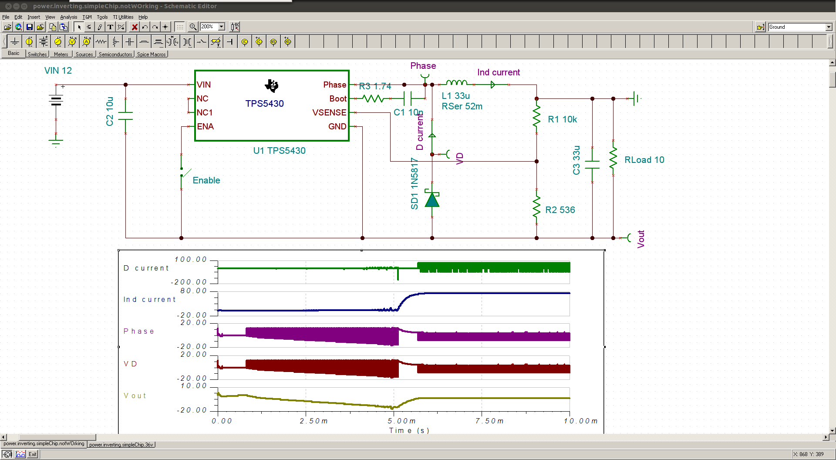836x460 pixels.
Task: Undo the last action
Action: (145, 27)
